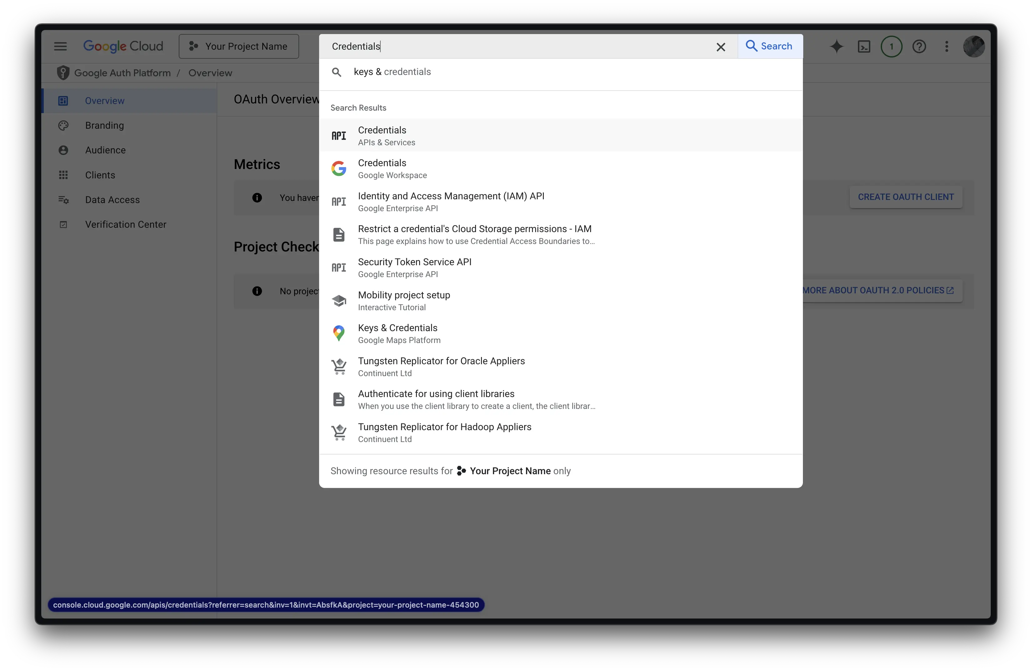1032x671 pixels.
Task: Open Tungsten Replicator for Oracle Appliers result
Action: click(x=561, y=366)
